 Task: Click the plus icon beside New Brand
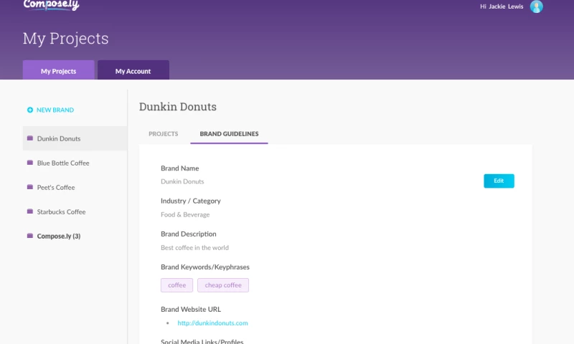tap(30, 110)
